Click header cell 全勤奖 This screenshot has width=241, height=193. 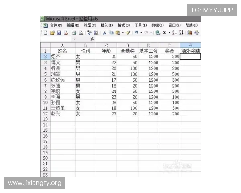pos(127,51)
